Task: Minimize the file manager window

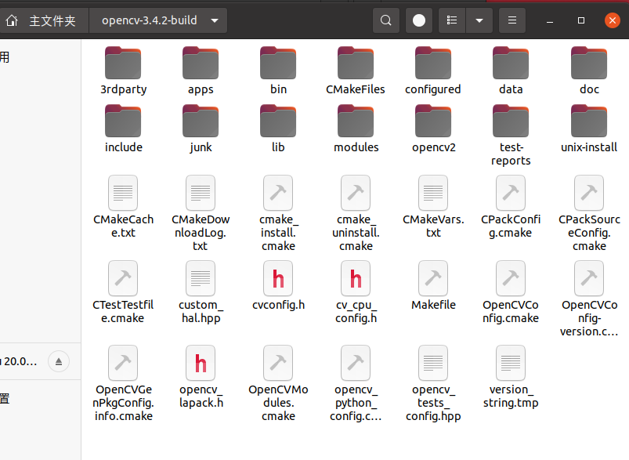Action: tap(550, 20)
